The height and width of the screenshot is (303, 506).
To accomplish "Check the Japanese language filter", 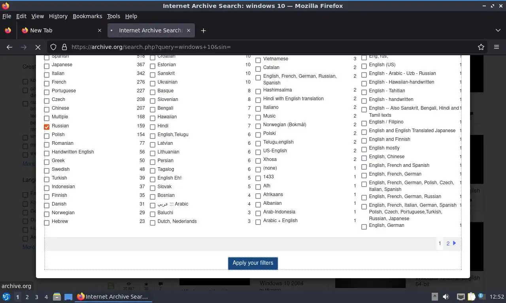I will click(47, 65).
